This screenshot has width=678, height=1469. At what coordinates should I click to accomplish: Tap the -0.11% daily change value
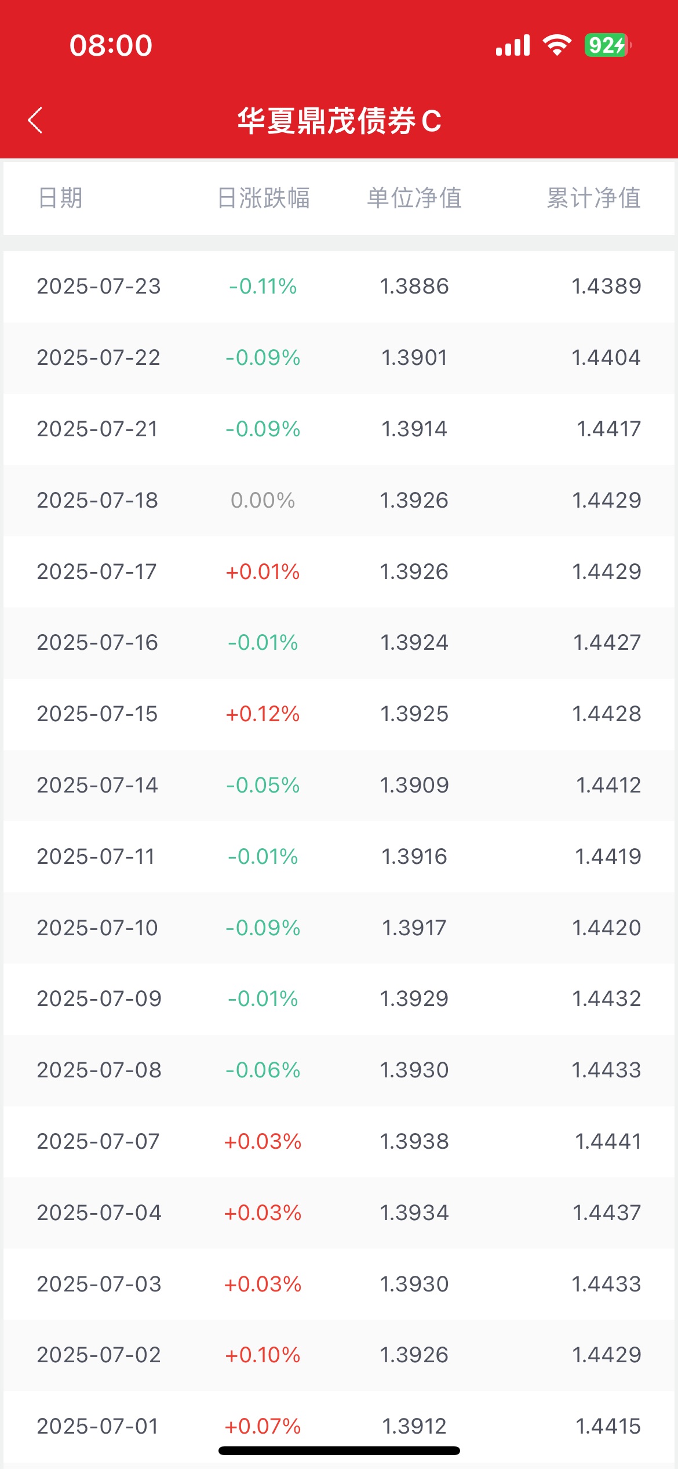tap(263, 286)
